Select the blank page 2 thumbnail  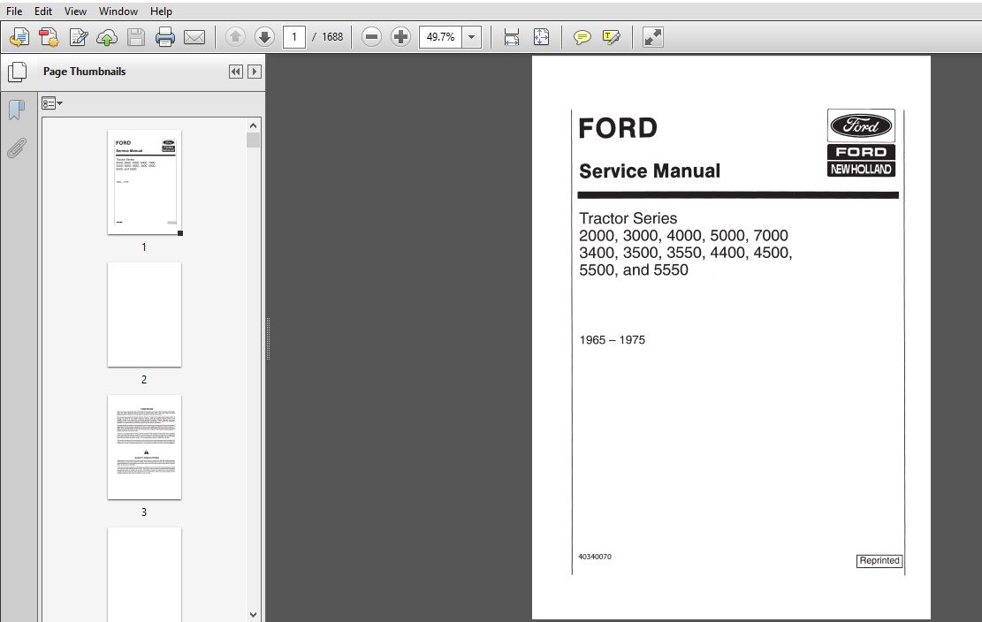(145, 315)
